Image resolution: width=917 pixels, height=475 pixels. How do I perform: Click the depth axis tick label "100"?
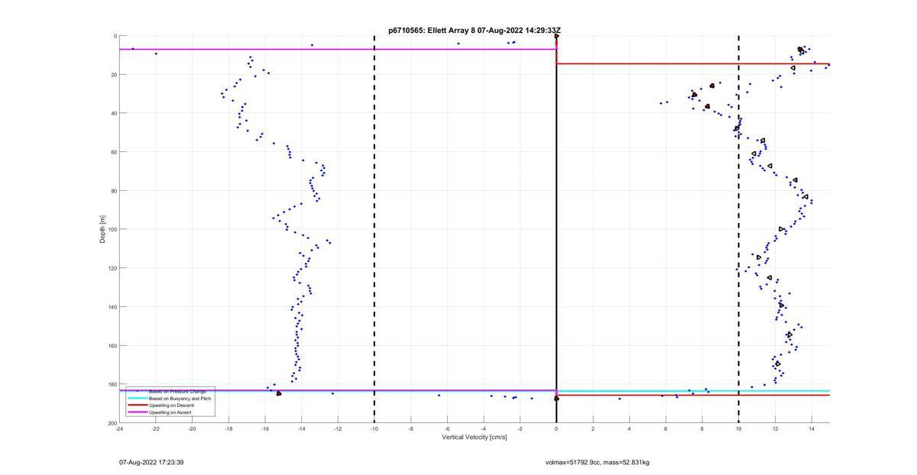(x=112, y=229)
